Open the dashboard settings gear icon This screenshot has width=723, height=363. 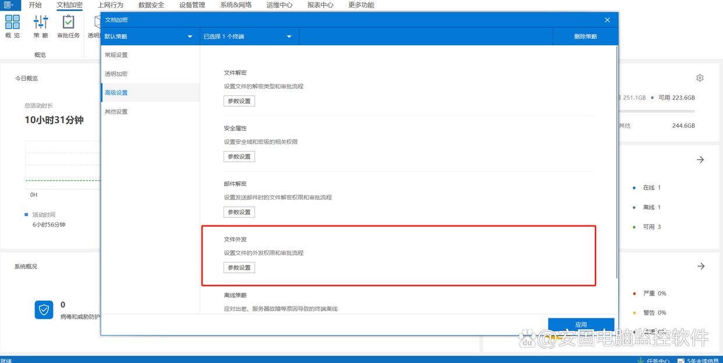(700, 78)
